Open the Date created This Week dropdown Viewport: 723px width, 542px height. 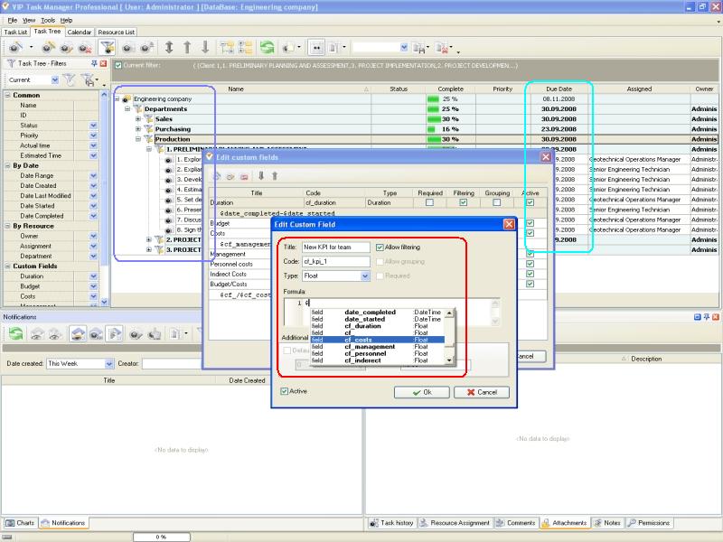tap(108, 364)
